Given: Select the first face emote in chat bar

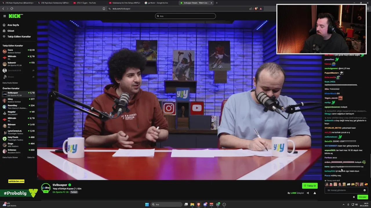Looking at the screenshot, I should (327, 184).
